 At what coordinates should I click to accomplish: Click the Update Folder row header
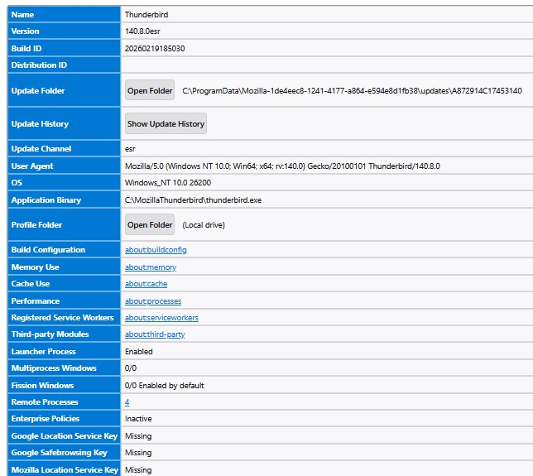(64, 90)
